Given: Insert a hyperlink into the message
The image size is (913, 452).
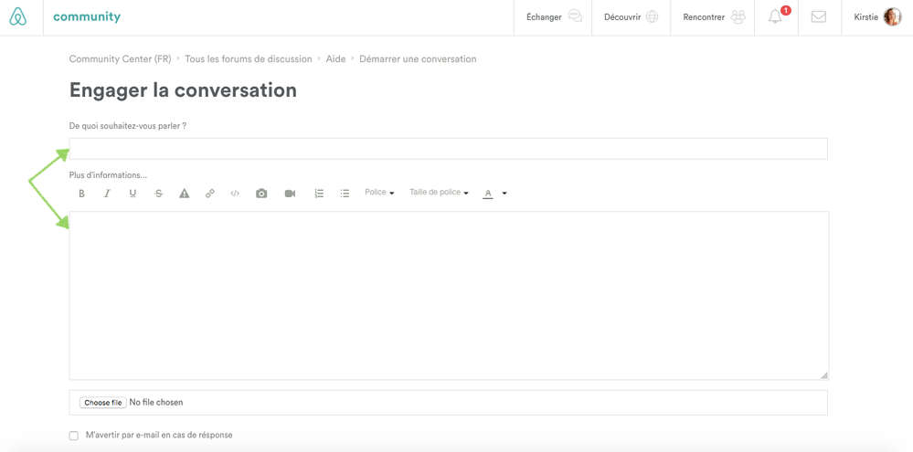Looking at the screenshot, I should click(209, 194).
